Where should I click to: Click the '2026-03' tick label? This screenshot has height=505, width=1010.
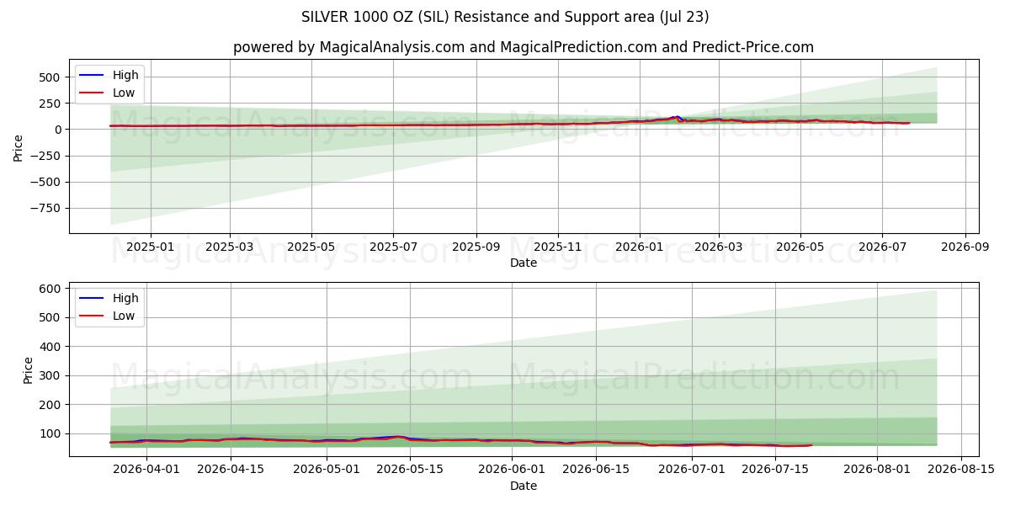(719, 247)
